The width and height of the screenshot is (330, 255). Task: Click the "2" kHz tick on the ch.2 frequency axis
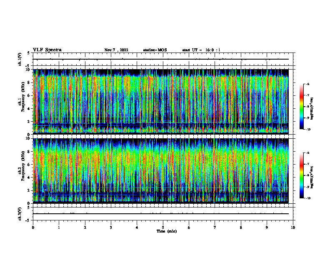pyautogui.click(x=29, y=190)
